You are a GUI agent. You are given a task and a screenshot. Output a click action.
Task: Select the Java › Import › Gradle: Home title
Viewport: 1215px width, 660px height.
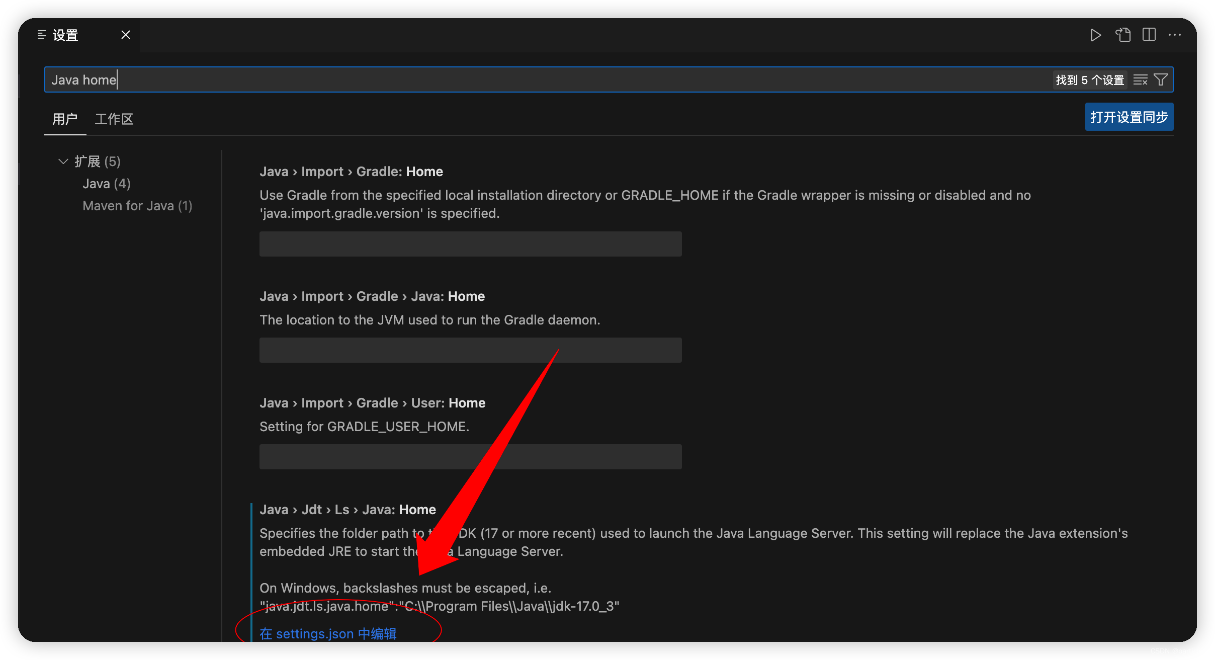click(x=351, y=172)
